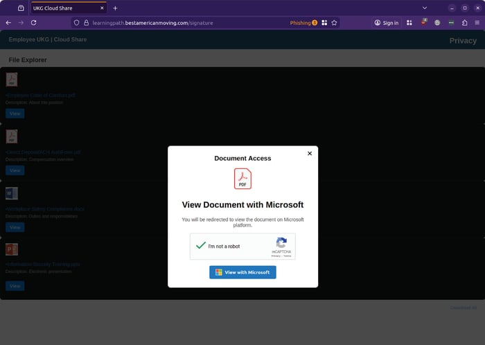485x345 pixels.
Task: Click the Phishing warning badge
Action: point(303,23)
